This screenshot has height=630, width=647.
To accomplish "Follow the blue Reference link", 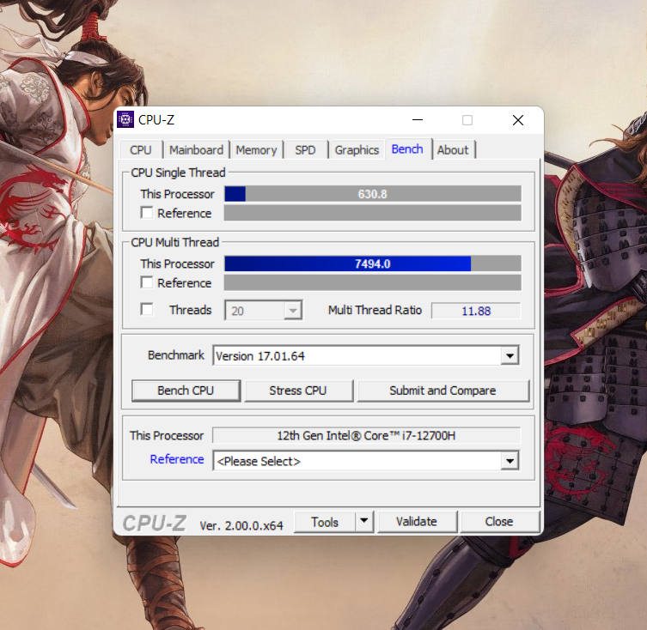I will click(177, 459).
